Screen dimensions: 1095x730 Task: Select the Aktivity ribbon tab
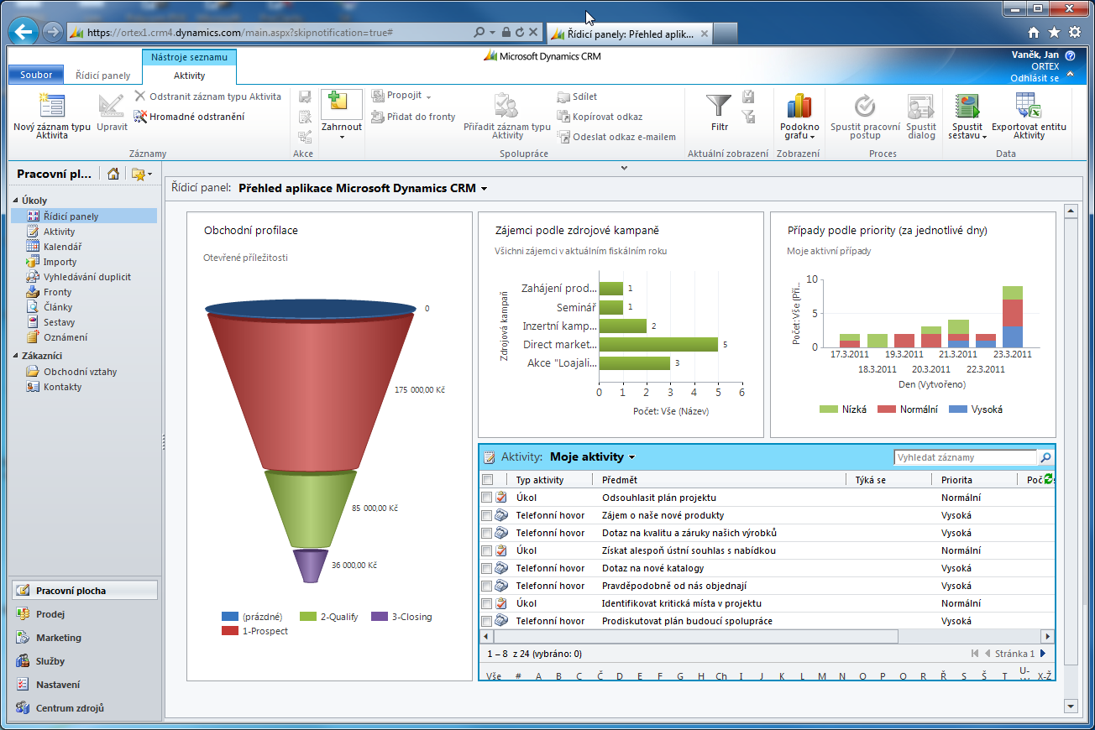pyautogui.click(x=189, y=75)
